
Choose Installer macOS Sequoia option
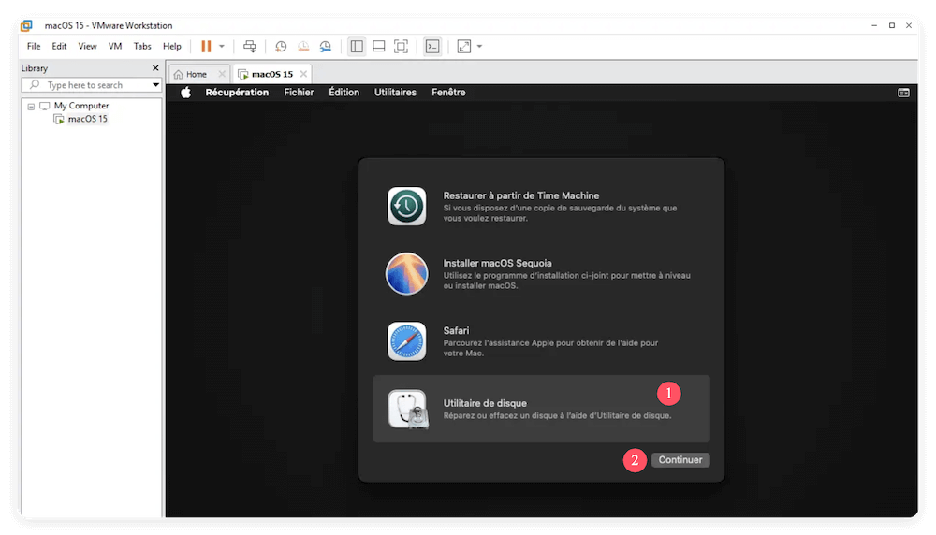497,263
